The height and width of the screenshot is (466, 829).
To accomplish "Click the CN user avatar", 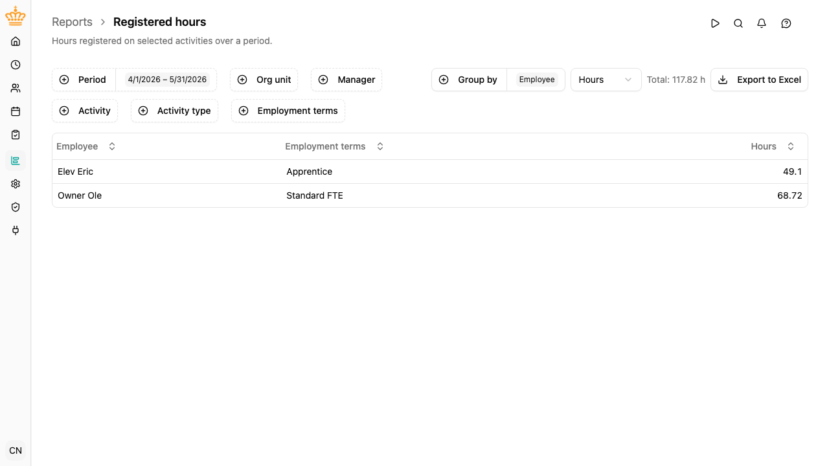I will tap(16, 450).
